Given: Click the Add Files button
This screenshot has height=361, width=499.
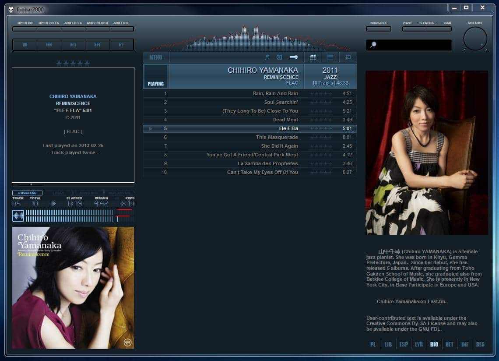Looking at the screenshot, I should pyautogui.click(x=73, y=29).
